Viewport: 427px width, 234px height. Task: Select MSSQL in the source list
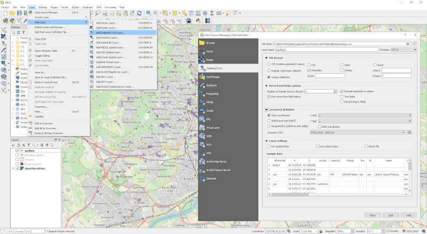(x=228, y=102)
